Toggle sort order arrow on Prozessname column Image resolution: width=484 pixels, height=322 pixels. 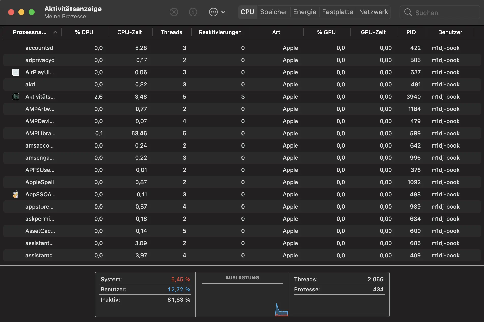click(55, 32)
